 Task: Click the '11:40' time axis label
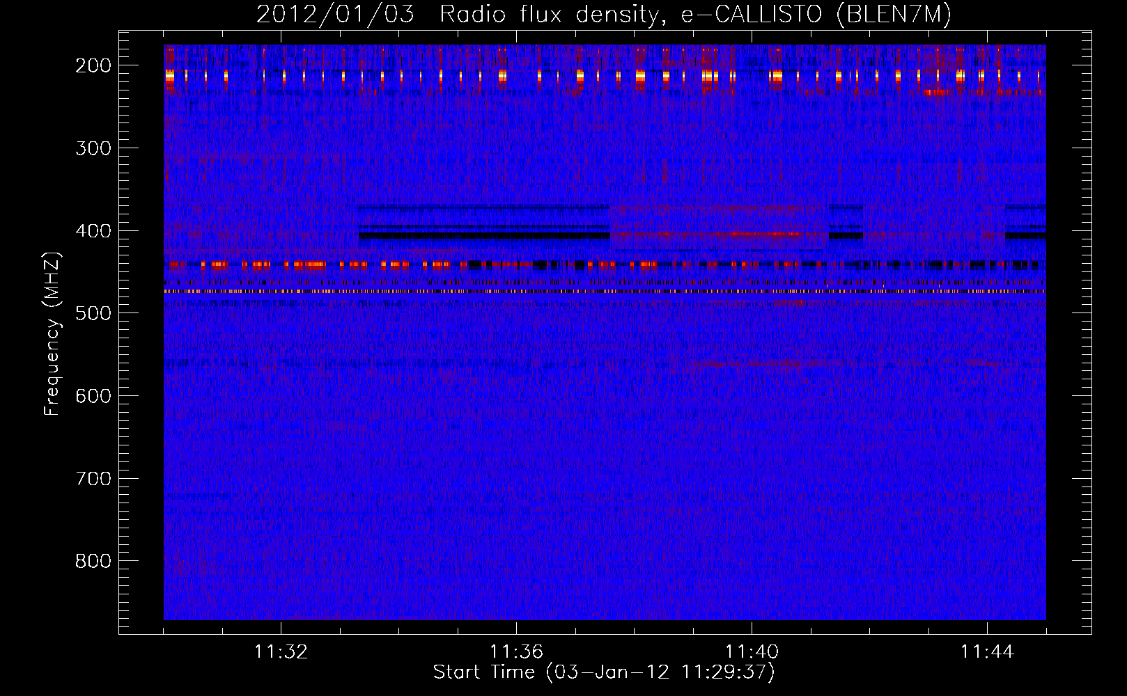click(752, 652)
